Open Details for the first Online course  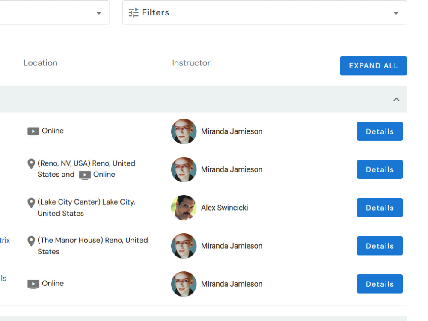pyautogui.click(x=380, y=131)
